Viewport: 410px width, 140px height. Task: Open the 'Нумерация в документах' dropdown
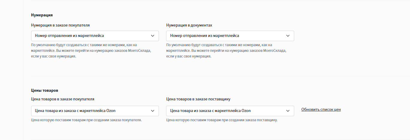click(230, 36)
